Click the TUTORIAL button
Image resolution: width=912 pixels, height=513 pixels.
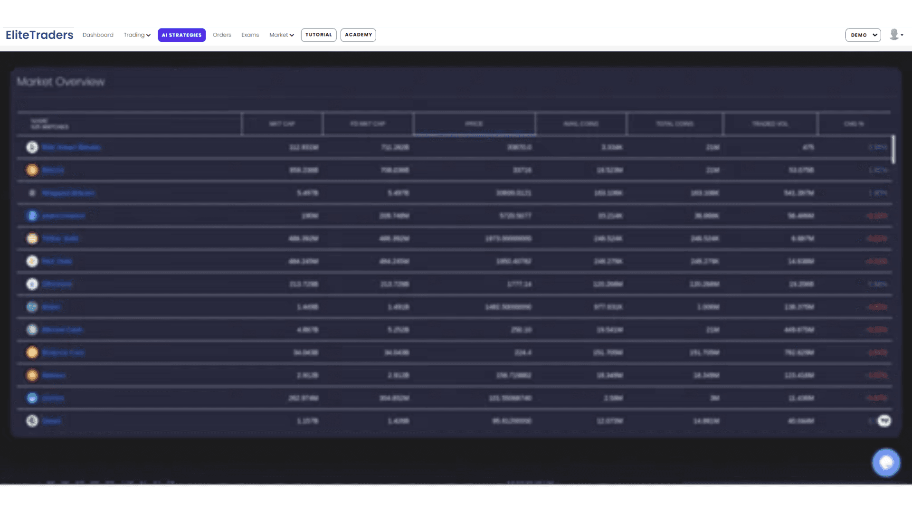click(319, 35)
